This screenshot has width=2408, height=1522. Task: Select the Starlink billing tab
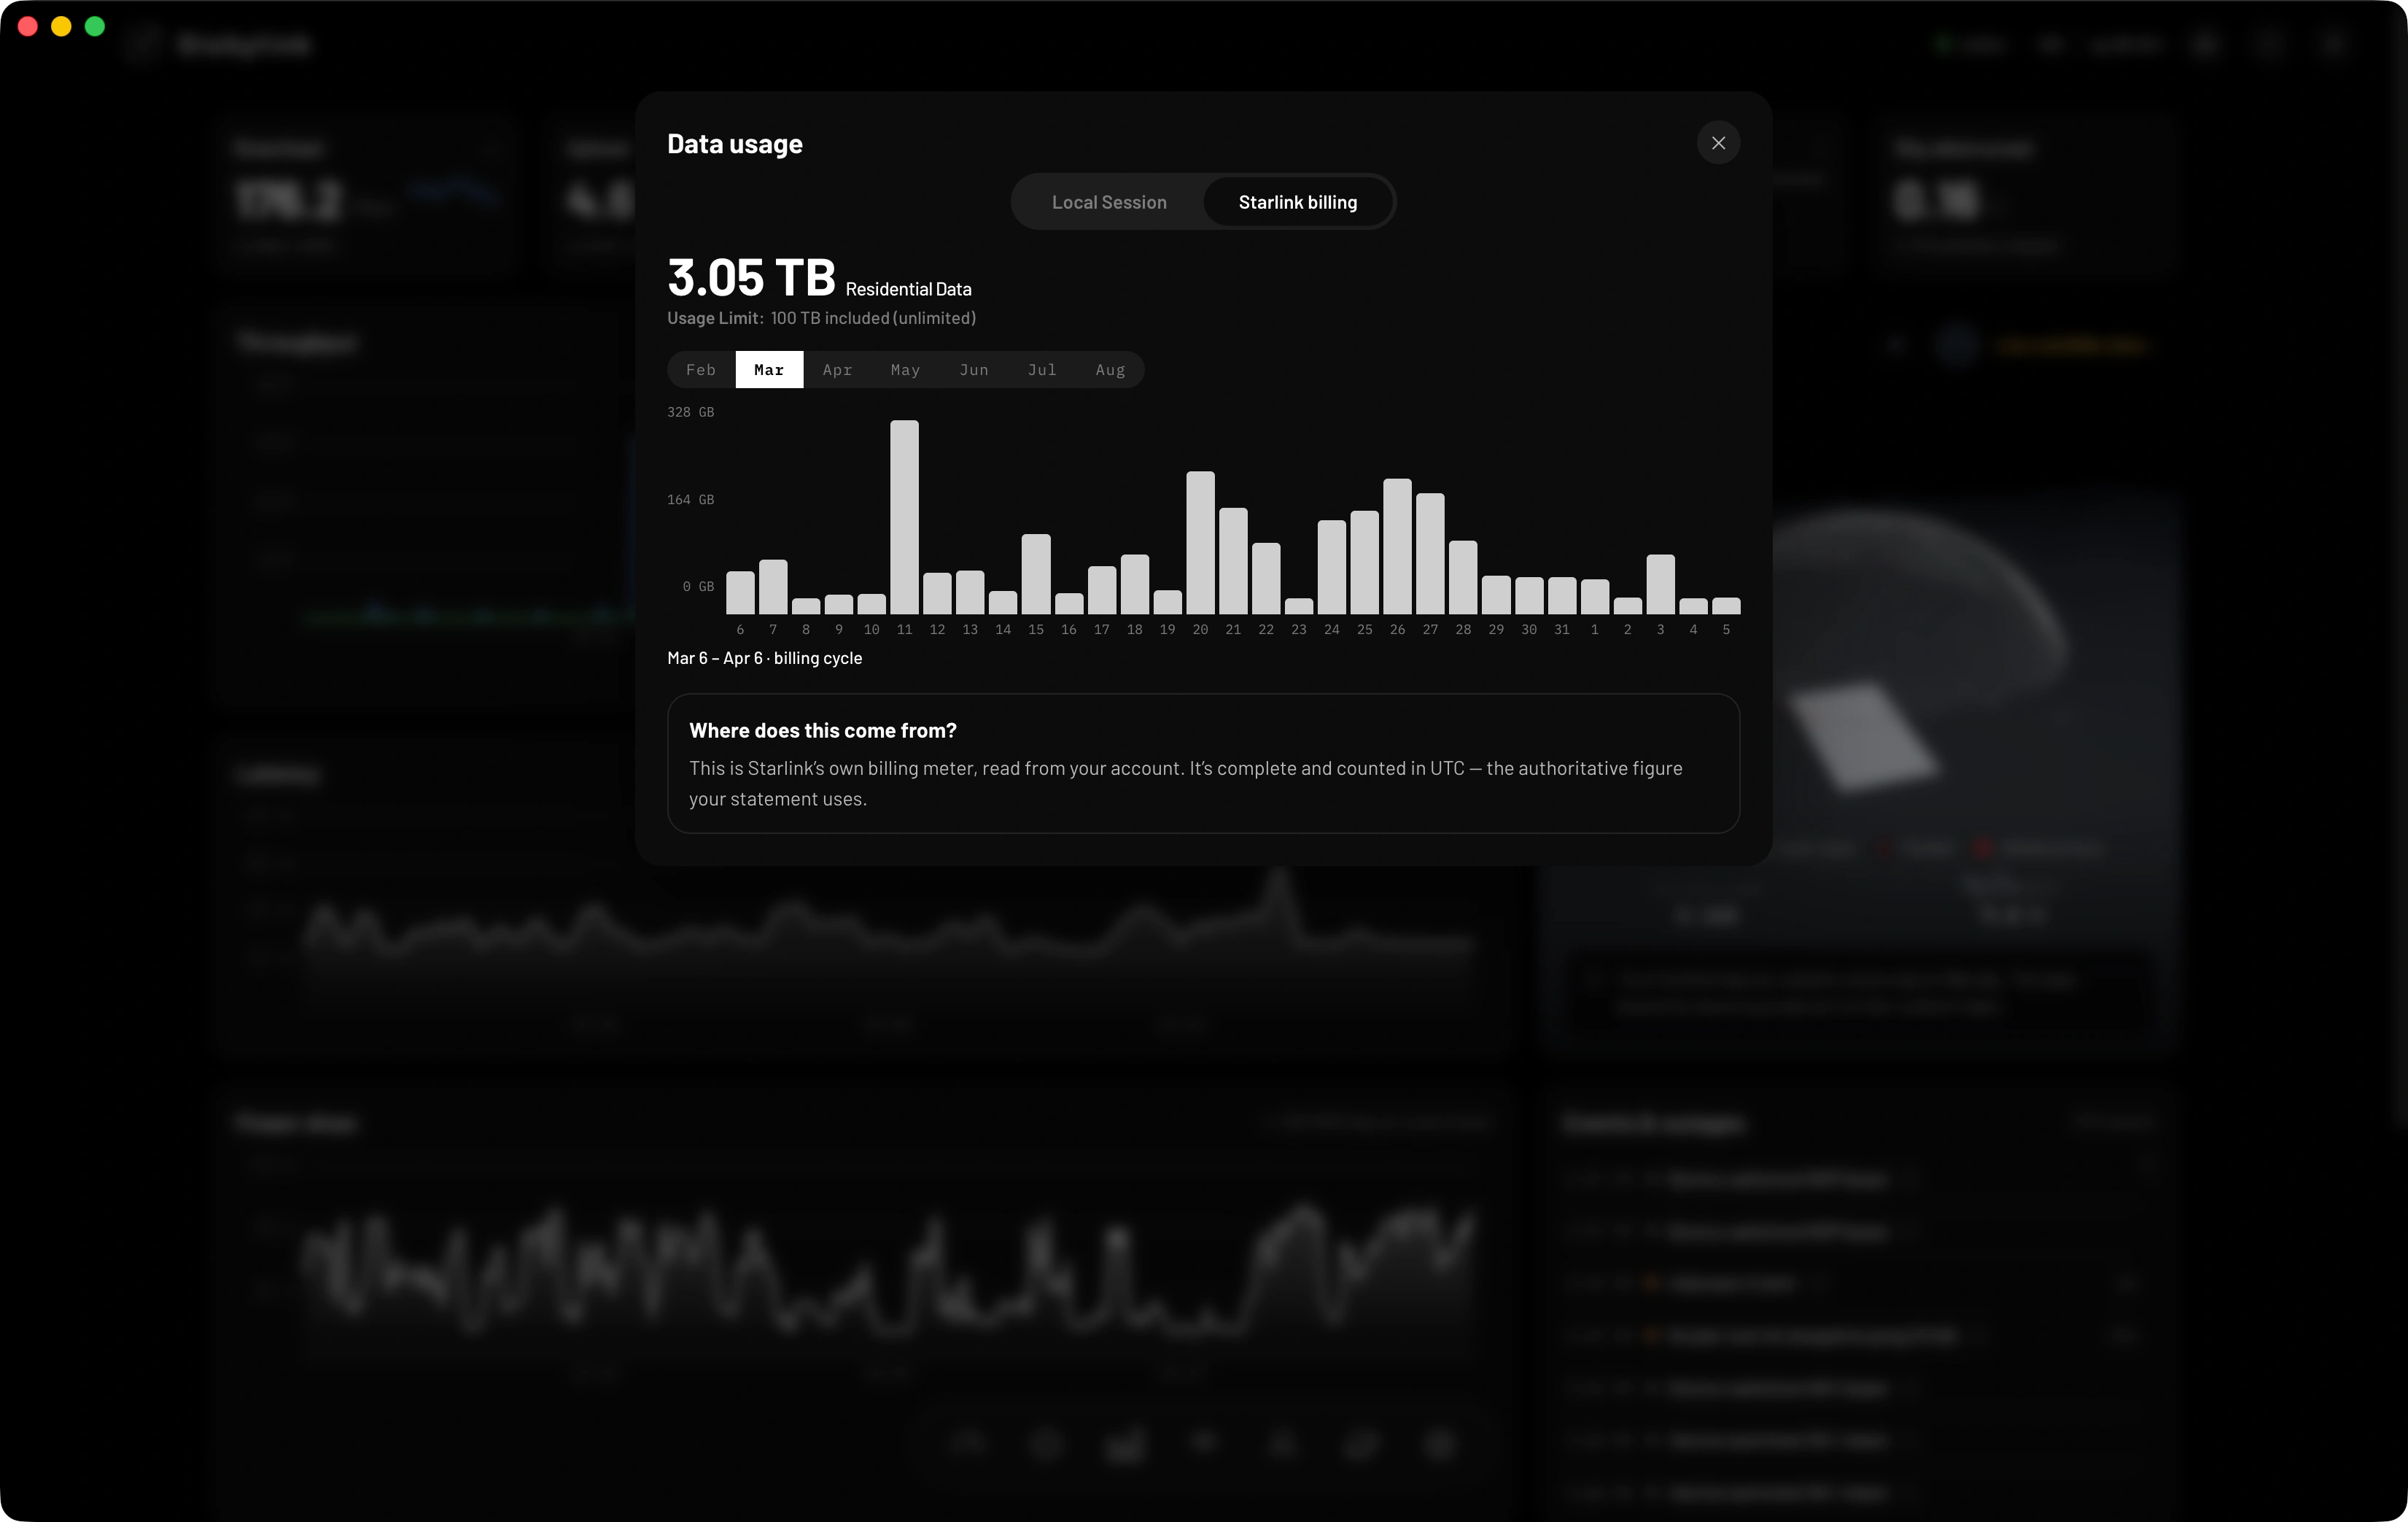coord(1298,202)
